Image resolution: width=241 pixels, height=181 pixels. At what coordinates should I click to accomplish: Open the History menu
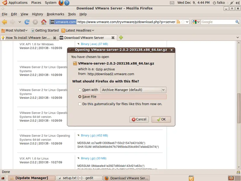(37, 14)
